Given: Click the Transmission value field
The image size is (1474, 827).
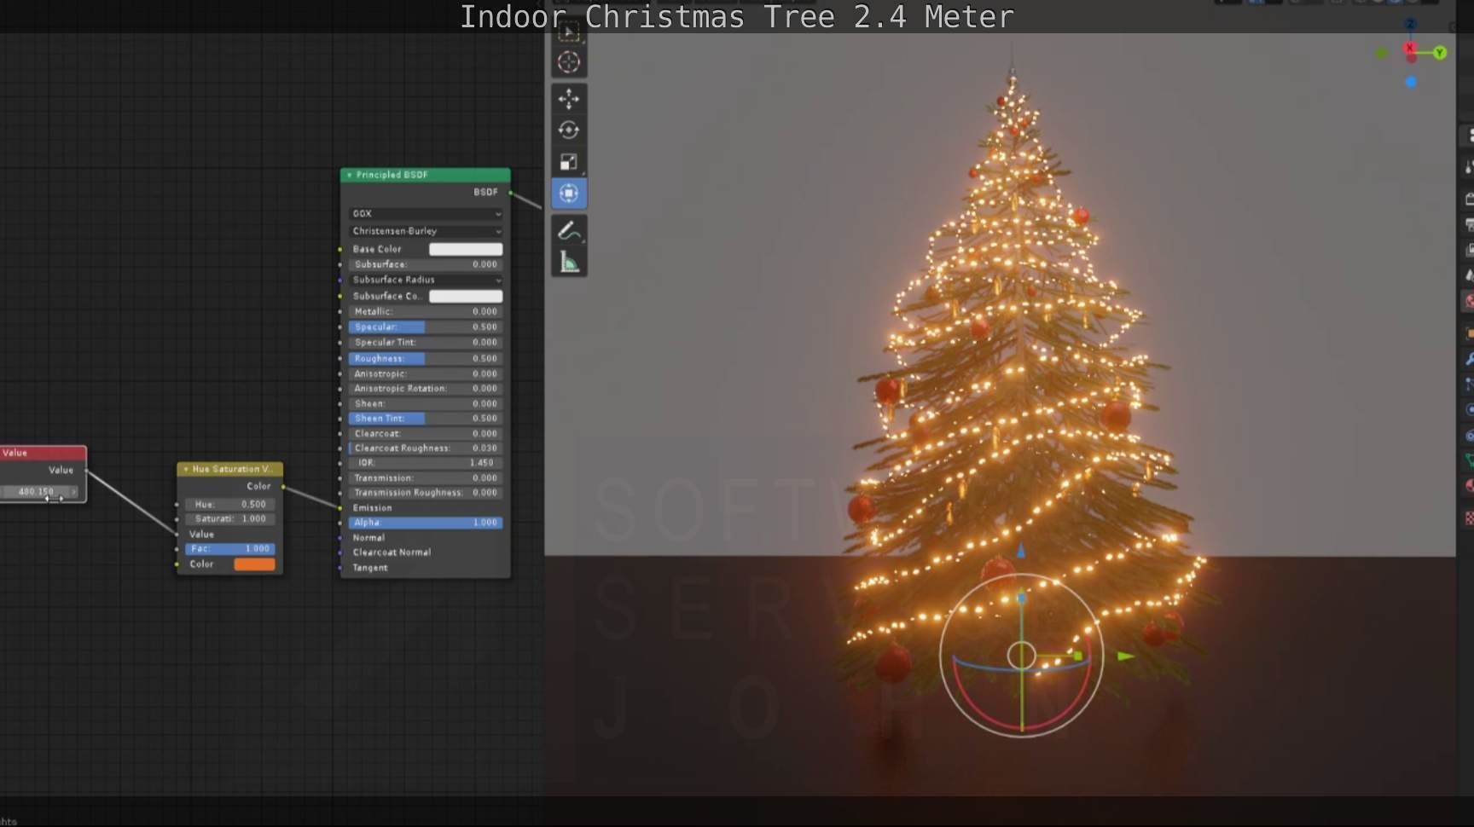Looking at the screenshot, I should 426,477.
